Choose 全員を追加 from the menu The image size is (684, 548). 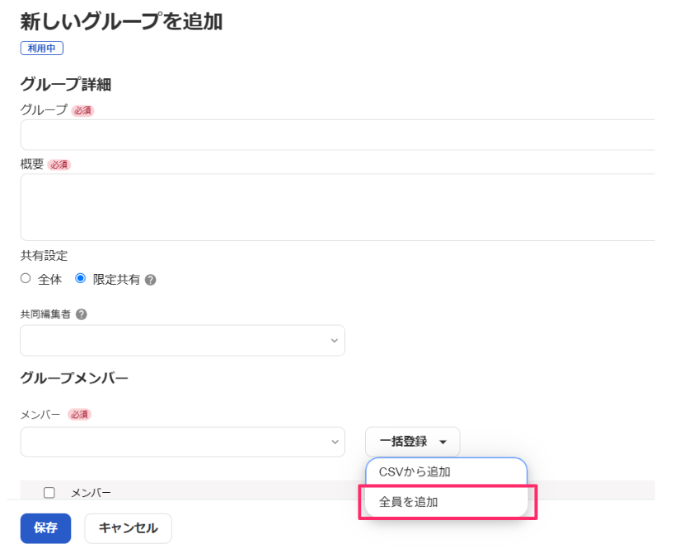point(447,502)
